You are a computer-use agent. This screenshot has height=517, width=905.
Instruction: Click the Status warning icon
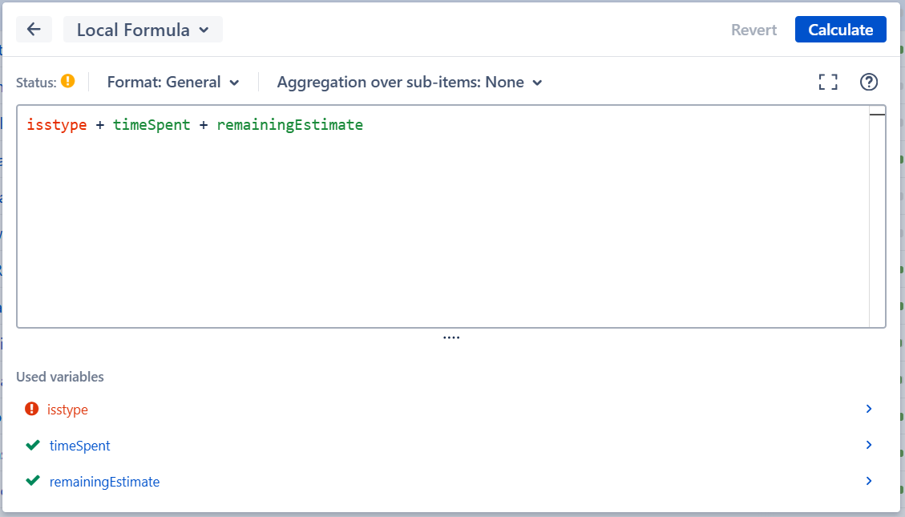[x=68, y=81]
